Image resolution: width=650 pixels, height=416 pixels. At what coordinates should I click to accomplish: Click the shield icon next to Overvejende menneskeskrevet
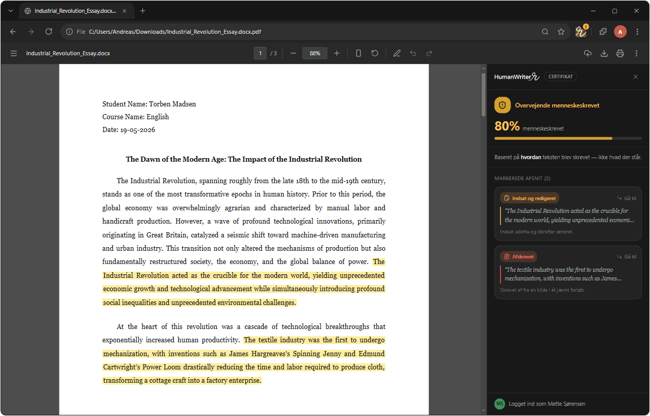(502, 105)
